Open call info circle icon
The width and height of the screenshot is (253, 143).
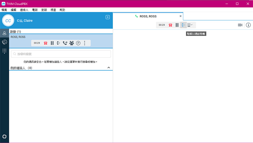(x=248, y=25)
